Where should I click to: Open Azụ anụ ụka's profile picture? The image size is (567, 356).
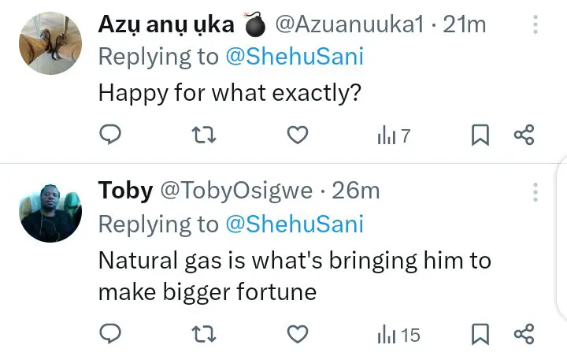[x=50, y=43]
